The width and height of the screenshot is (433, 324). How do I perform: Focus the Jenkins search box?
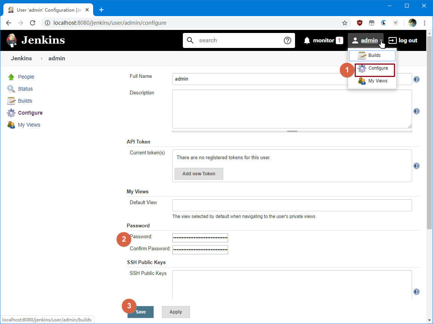point(239,40)
